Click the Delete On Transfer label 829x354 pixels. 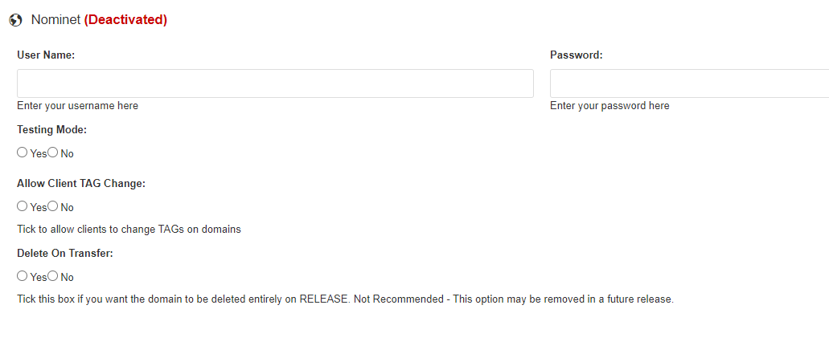[65, 253]
